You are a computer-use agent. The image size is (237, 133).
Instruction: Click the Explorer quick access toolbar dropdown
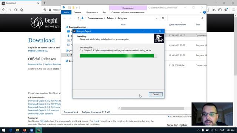77,8
